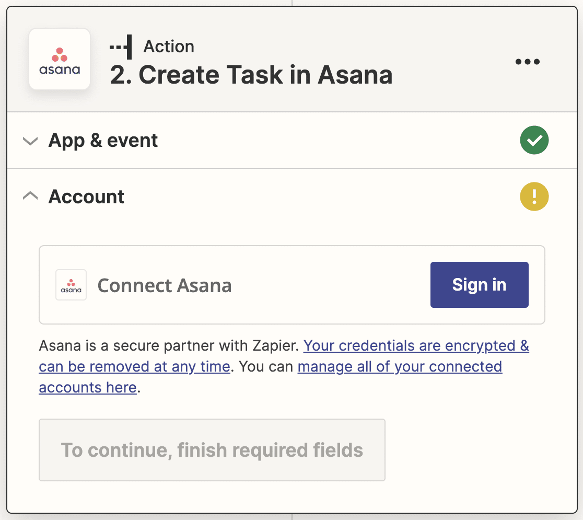Viewport: 583px width, 520px height.
Task: Follow the 'can be removed at any time' link
Action: pos(135,367)
